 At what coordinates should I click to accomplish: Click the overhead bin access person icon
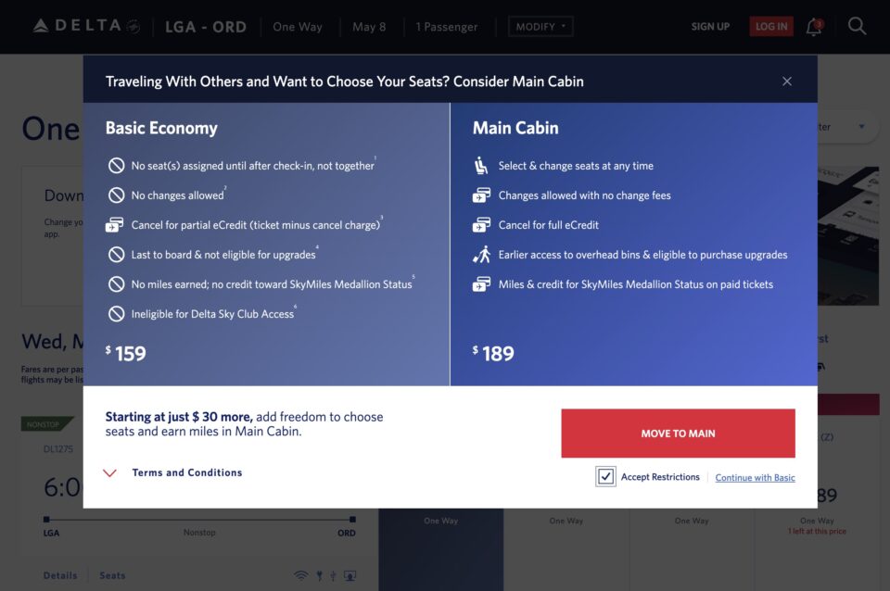click(480, 254)
